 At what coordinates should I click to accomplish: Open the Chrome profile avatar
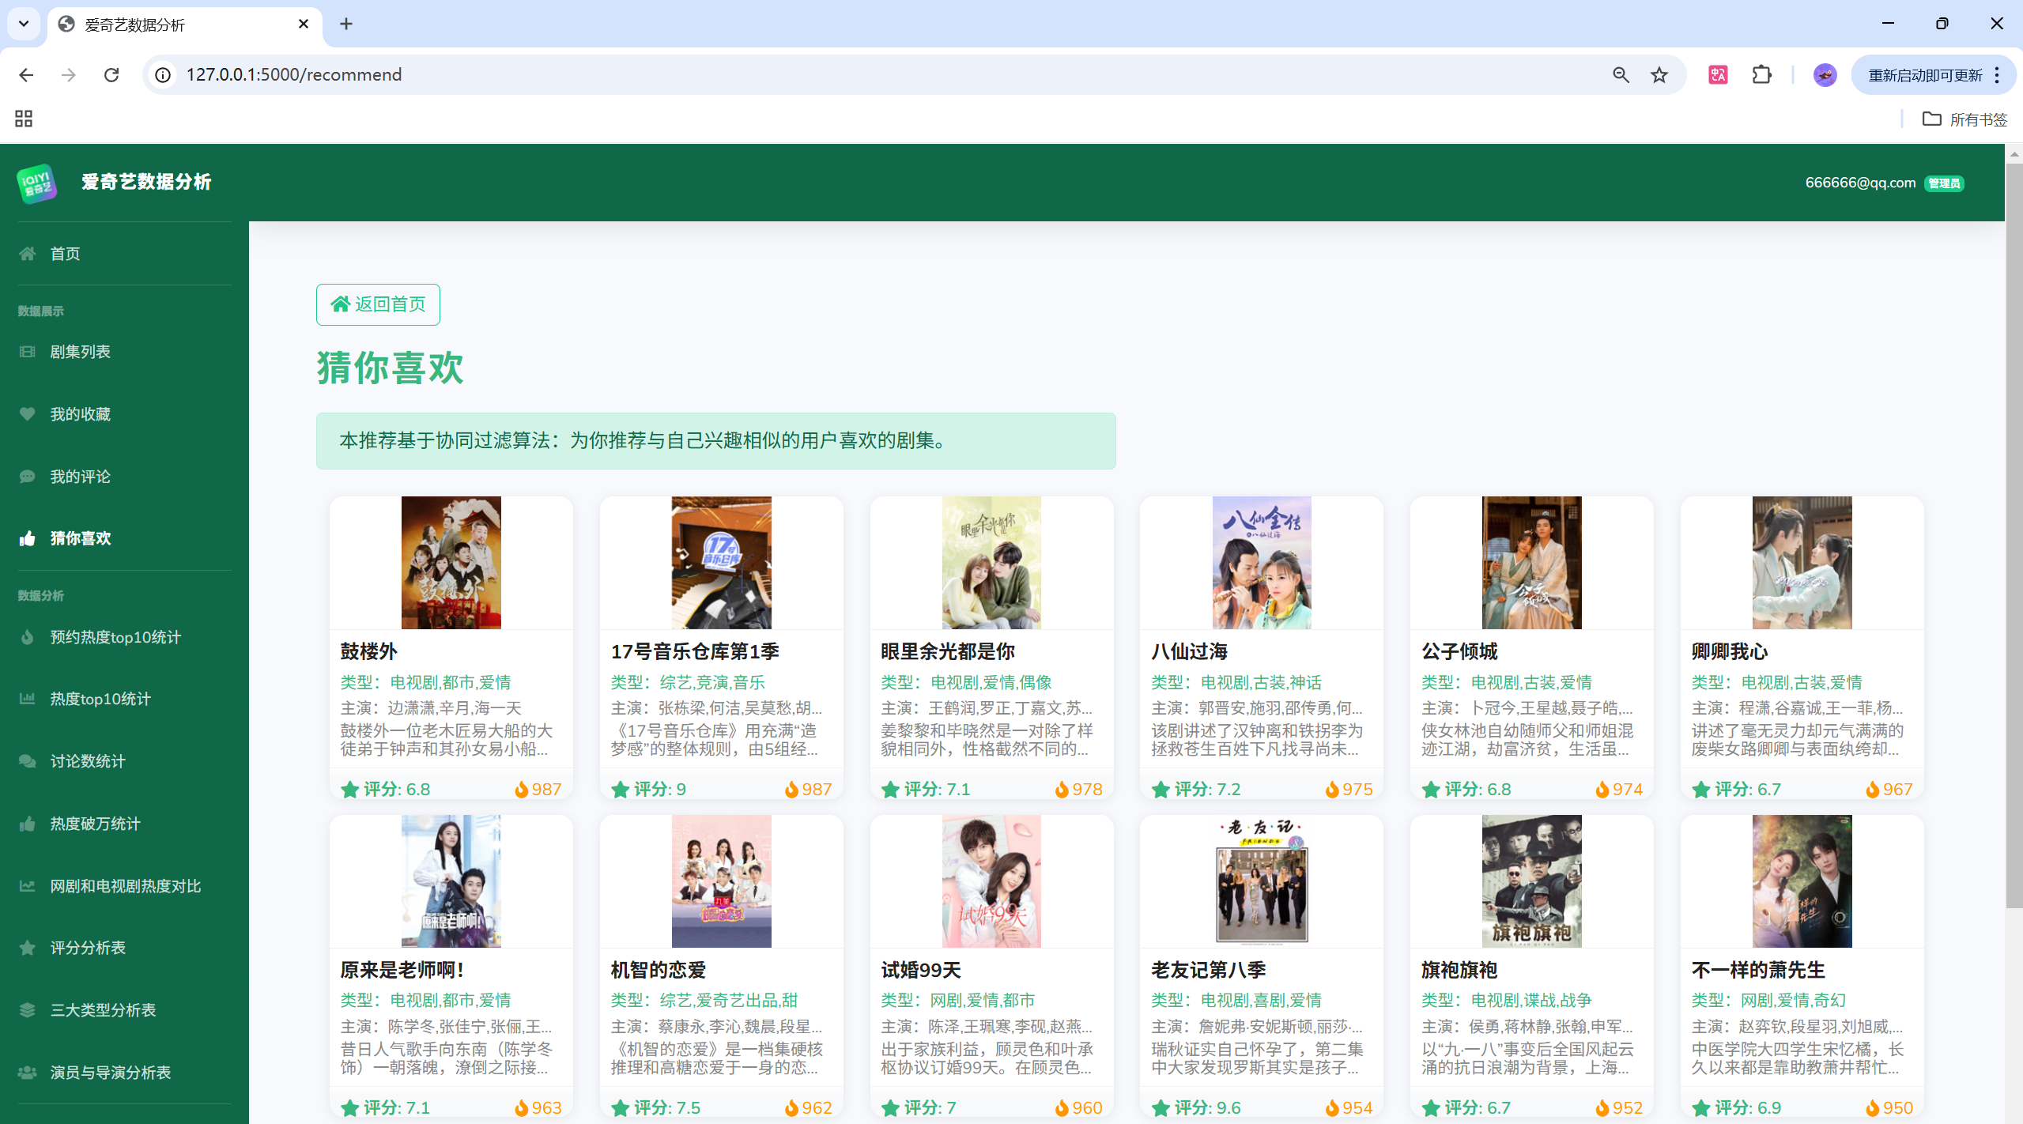click(1825, 75)
